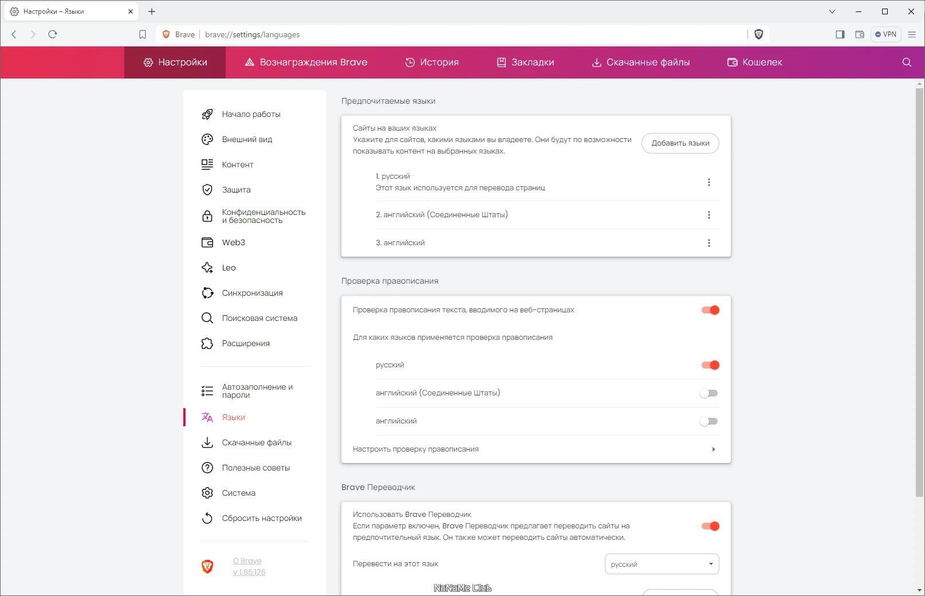Go to the Закладки tab

525,62
